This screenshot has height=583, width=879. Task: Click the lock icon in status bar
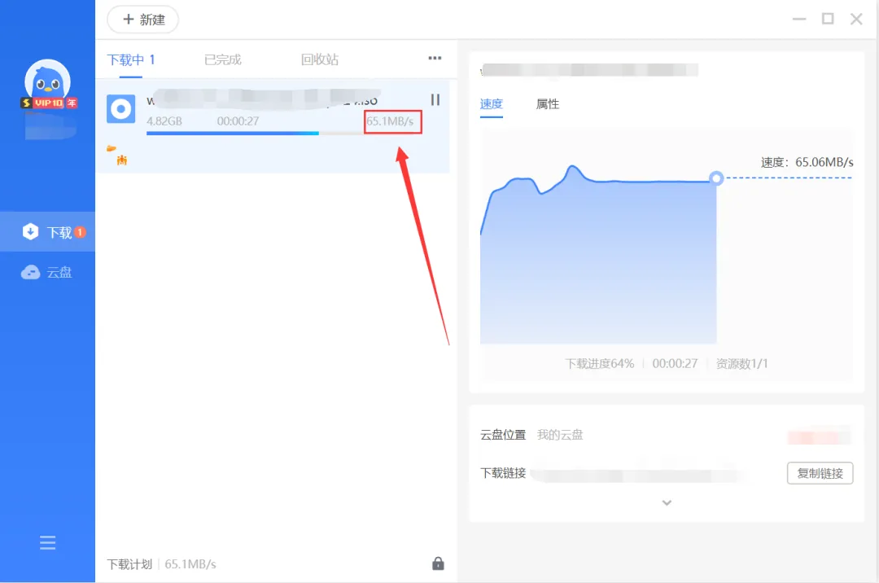pyautogui.click(x=438, y=563)
